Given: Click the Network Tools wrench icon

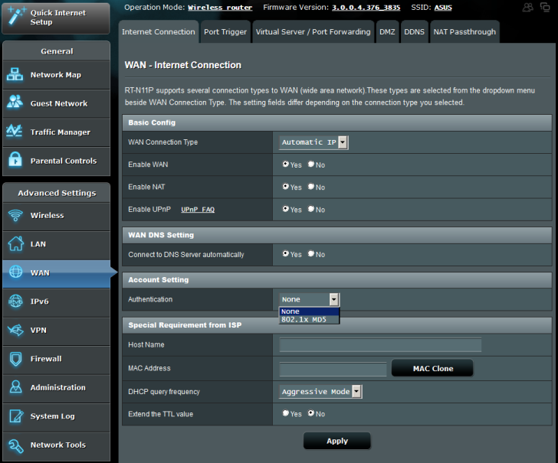Looking at the screenshot, I should click(15, 445).
